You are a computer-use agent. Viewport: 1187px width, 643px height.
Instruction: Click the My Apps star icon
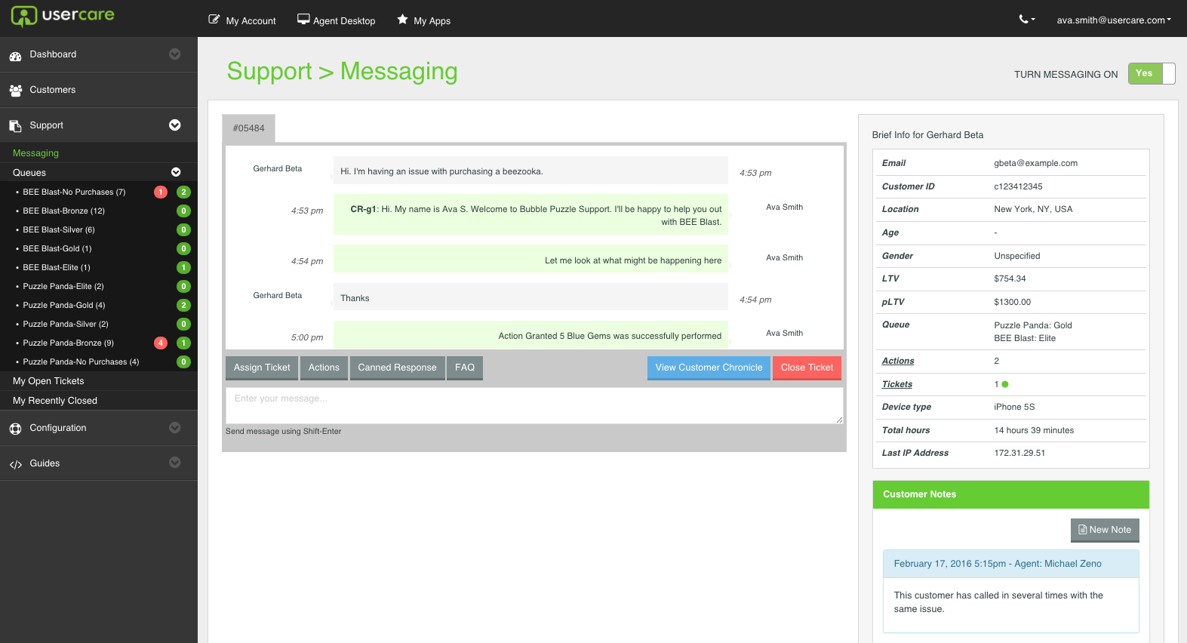point(403,19)
